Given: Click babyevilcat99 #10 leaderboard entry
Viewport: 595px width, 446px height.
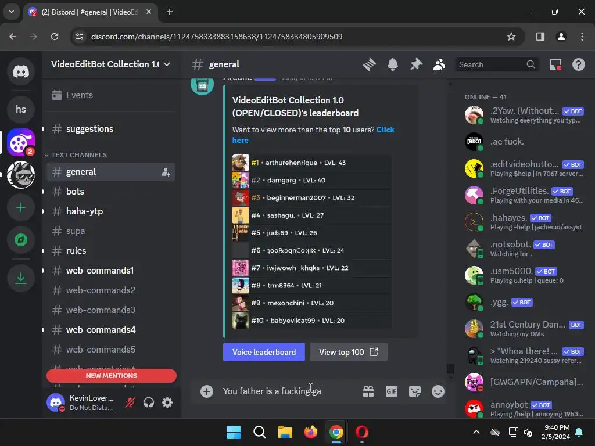Looking at the screenshot, I should click(x=311, y=321).
